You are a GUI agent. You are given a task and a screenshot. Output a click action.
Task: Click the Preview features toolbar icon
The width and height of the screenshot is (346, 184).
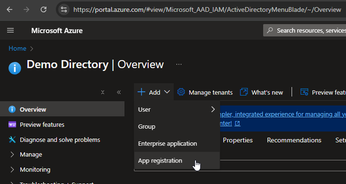tap(304, 92)
